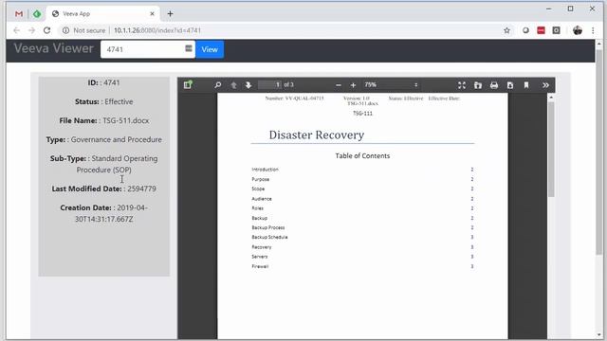Click the blue View button
607x341 pixels.
click(210, 49)
